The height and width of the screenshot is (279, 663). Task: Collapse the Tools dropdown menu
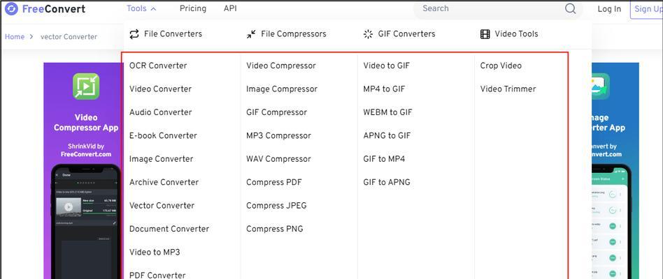tap(142, 8)
